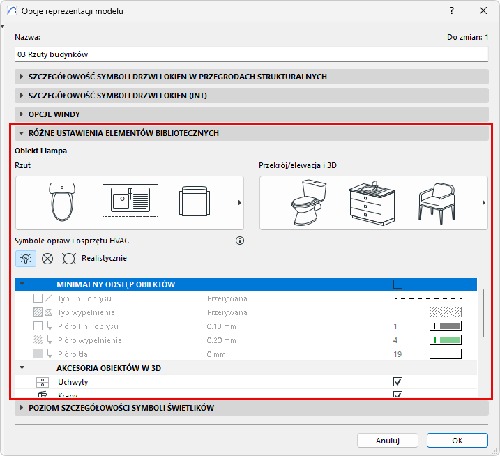Click the fill pen green color swatch
This screenshot has height=456, width=500.
click(x=446, y=340)
